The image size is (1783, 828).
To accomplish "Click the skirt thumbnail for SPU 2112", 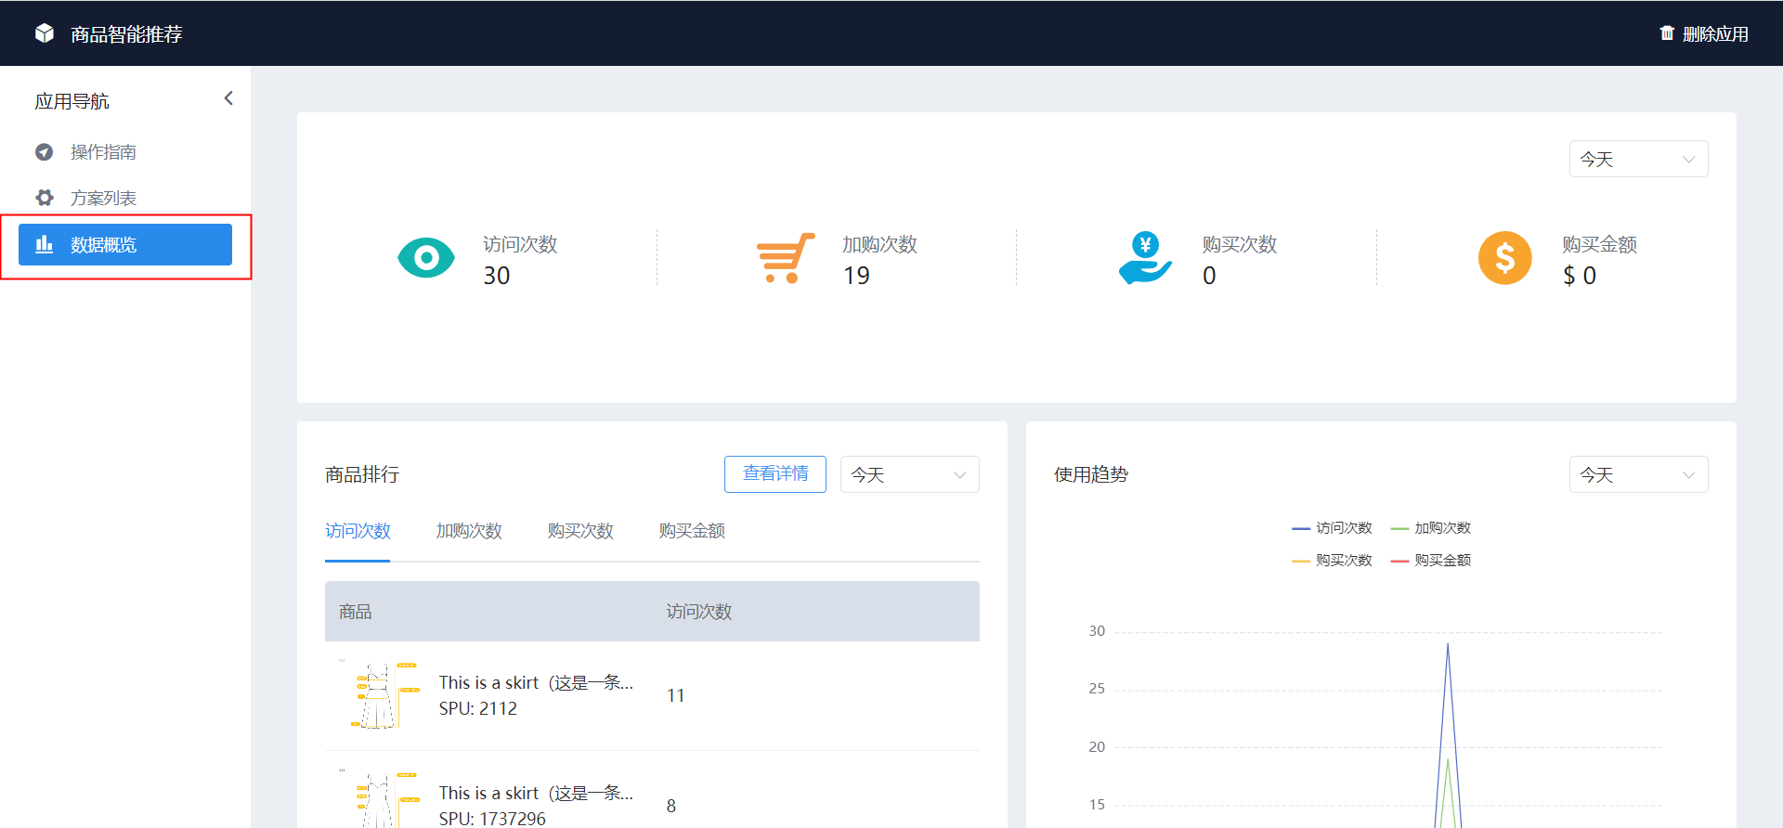I will pos(380,694).
